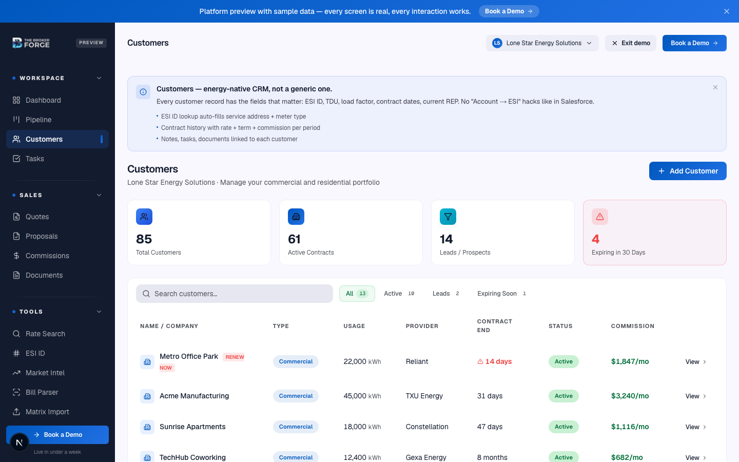Click the Leads / Prospects funnel icon
This screenshot has width=739, height=462.
click(x=448, y=217)
